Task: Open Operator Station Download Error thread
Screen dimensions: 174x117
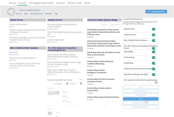Action: pyautogui.click(x=28, y=31)
